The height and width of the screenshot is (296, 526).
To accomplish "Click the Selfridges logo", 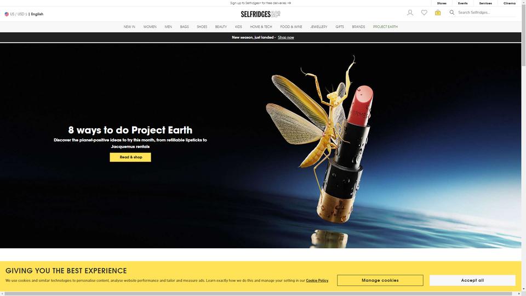I will 260,14.
